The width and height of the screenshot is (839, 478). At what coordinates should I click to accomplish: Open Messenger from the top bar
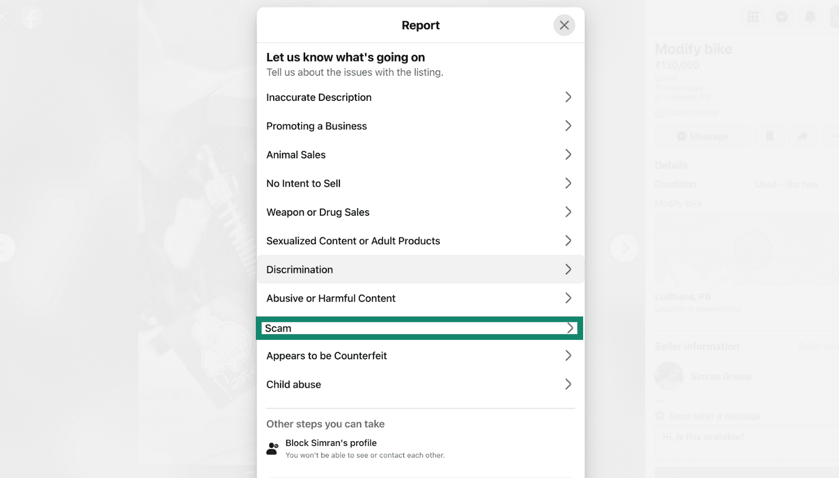pos(781,17)
